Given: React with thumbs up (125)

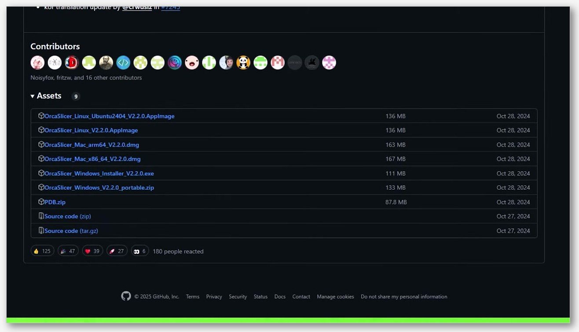Looking at the screenshot, I should 42,251.
